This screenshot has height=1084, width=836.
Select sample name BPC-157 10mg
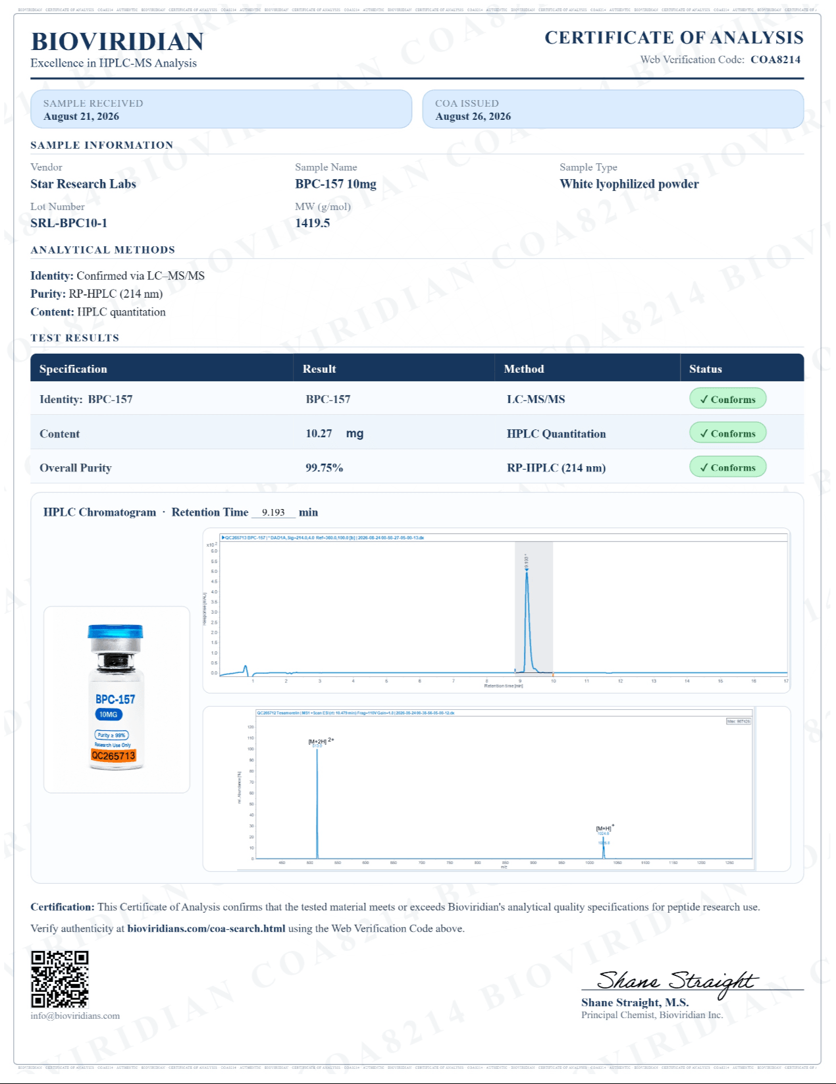click(x=336, y=184)
